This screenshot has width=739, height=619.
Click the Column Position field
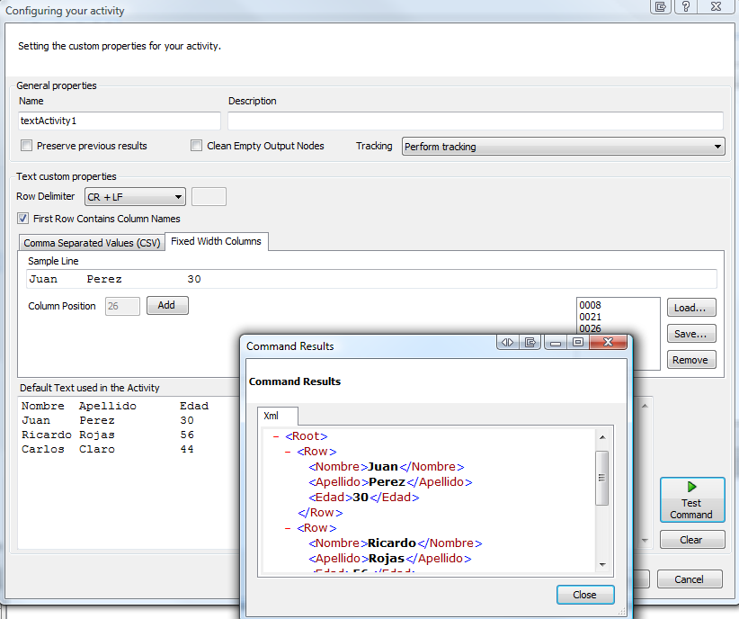tap(122, 306)
